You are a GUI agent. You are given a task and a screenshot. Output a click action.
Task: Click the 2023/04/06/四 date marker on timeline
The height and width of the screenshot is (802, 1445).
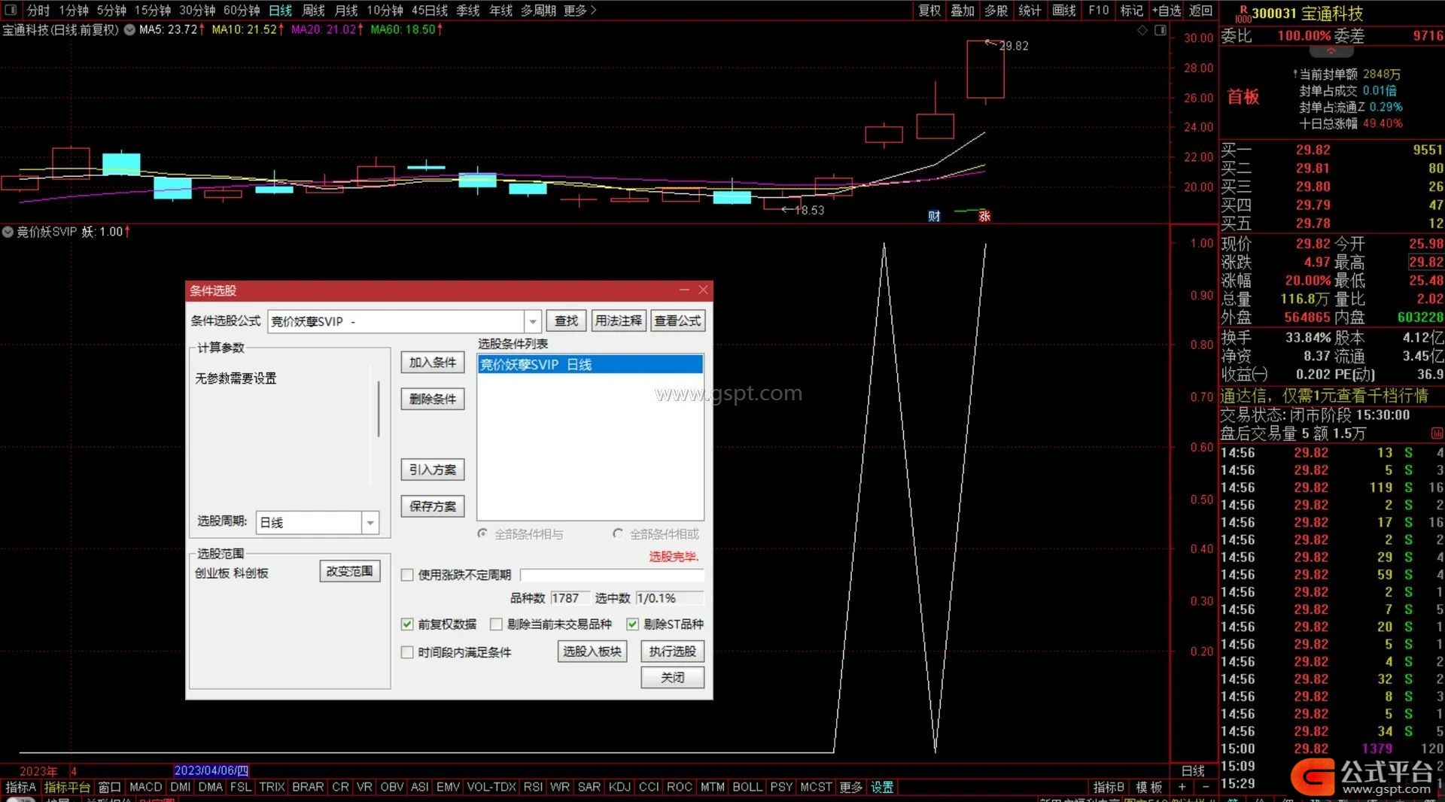[211, 771]
